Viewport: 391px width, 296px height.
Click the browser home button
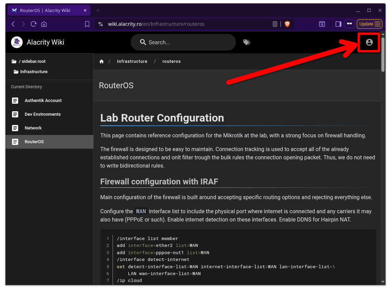tap(44, 24)
